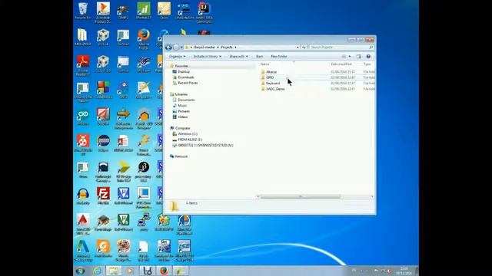Click the horizontal scrollbar under the file list
Viewport: 492px width, 276px height.
pyautogui.click(x=301, y=197)
